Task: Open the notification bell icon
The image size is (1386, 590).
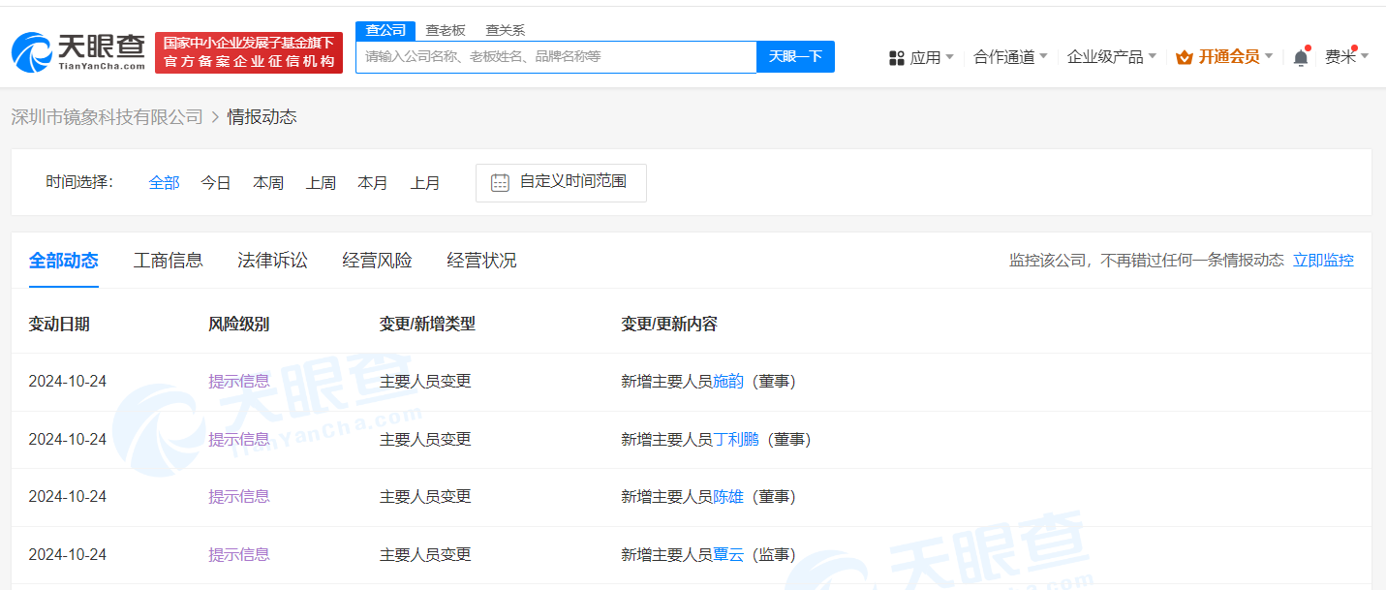Action: coord(1301,58)
